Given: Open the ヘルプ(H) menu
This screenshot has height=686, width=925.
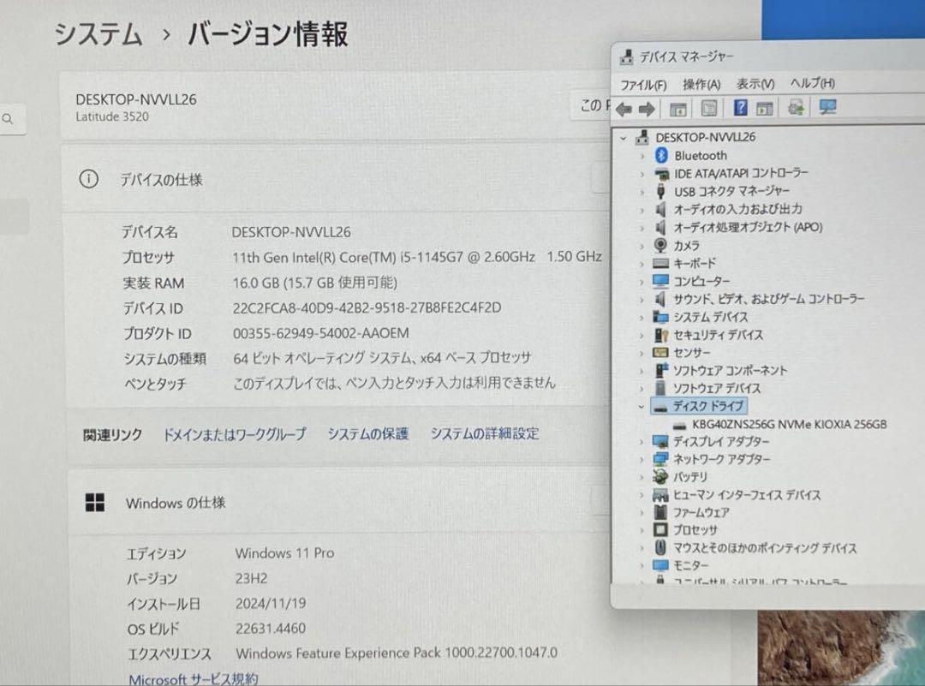Looking at the screenshot, I should point(812,82).
